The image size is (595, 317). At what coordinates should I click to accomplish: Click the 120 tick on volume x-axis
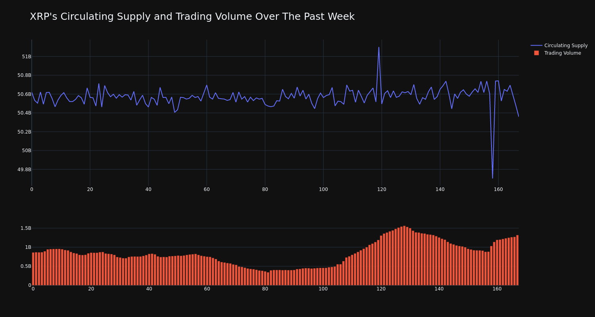381,289
